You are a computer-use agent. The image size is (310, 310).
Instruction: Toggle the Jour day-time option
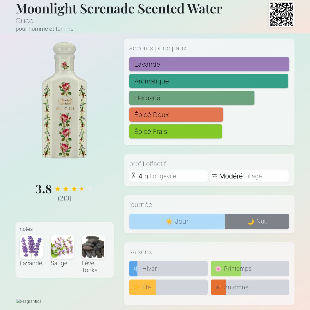(x=177, y=221)
